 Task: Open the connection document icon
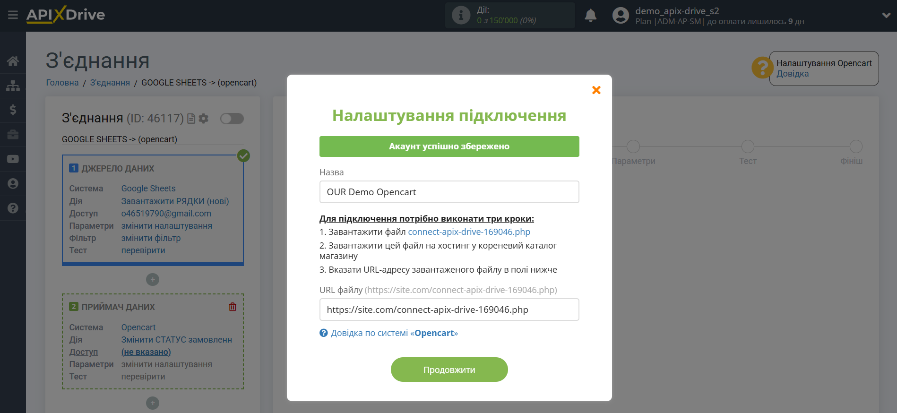point(191,119)
